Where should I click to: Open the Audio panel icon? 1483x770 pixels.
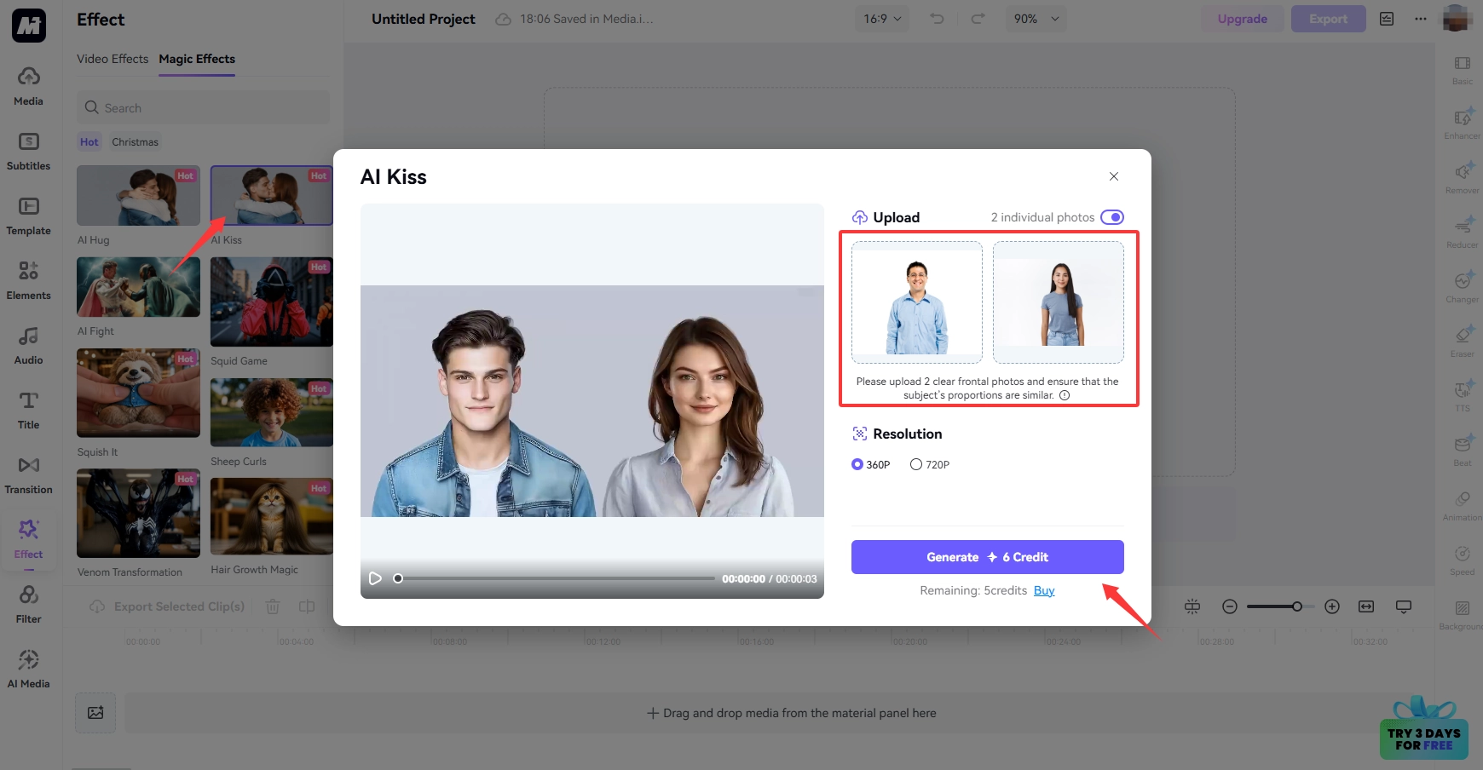coord(28,336)
